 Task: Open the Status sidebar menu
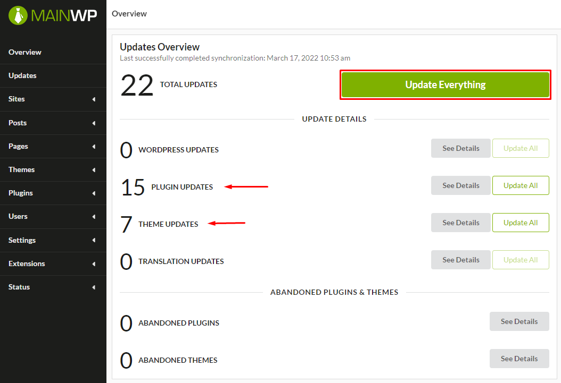point(53,287)
